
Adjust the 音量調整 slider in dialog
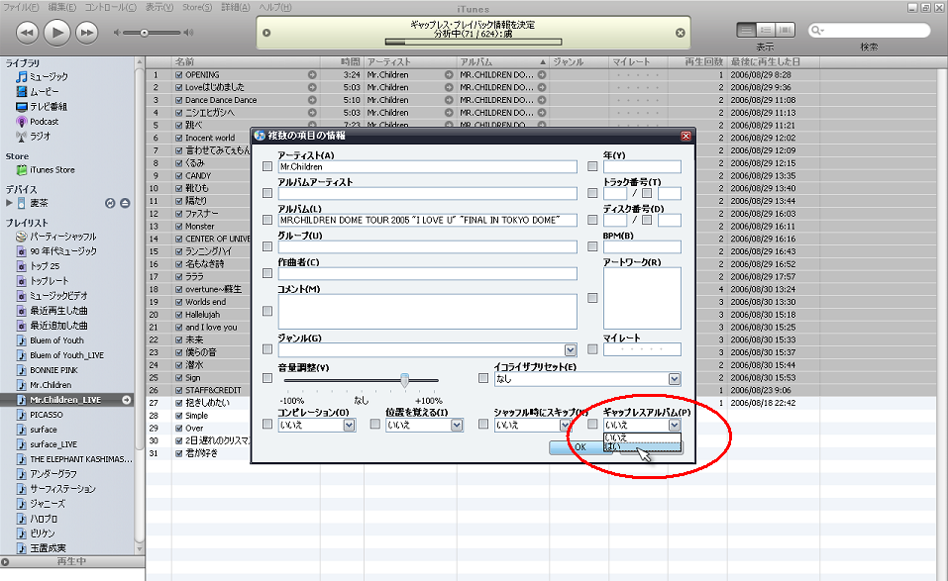point(404,380)
